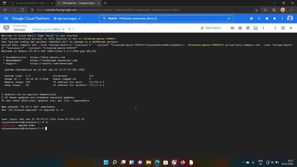Screen dimensions: 297x167
Task: Open the Google account avatar
Action: click(290, 19)
